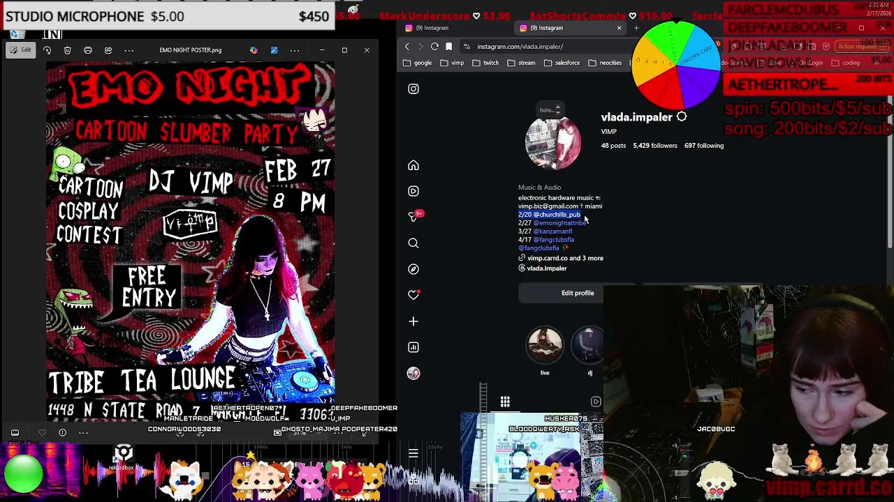Open Instagram Search from the sidebar
894x502 pixels.
413,243
